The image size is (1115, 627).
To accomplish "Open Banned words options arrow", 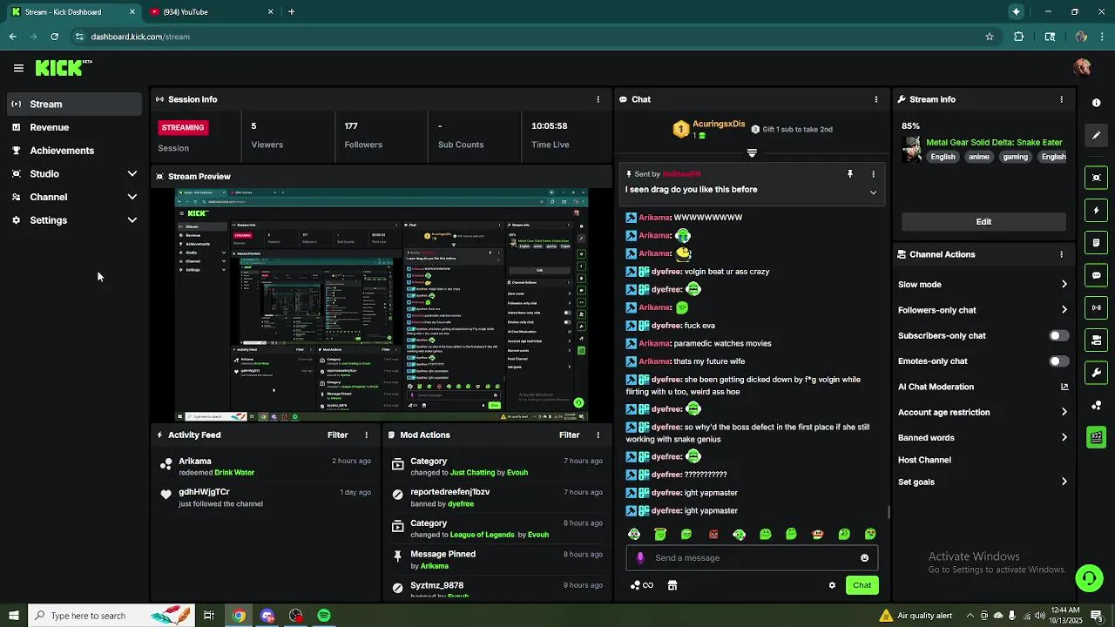I will coord(1064,438).
